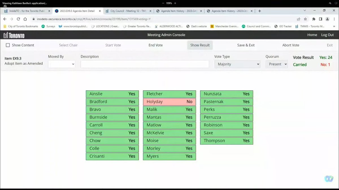The image size is (339, 190).
Task: Open the Manchester Evenin... bookmark
Action: [x=225, y=26]
